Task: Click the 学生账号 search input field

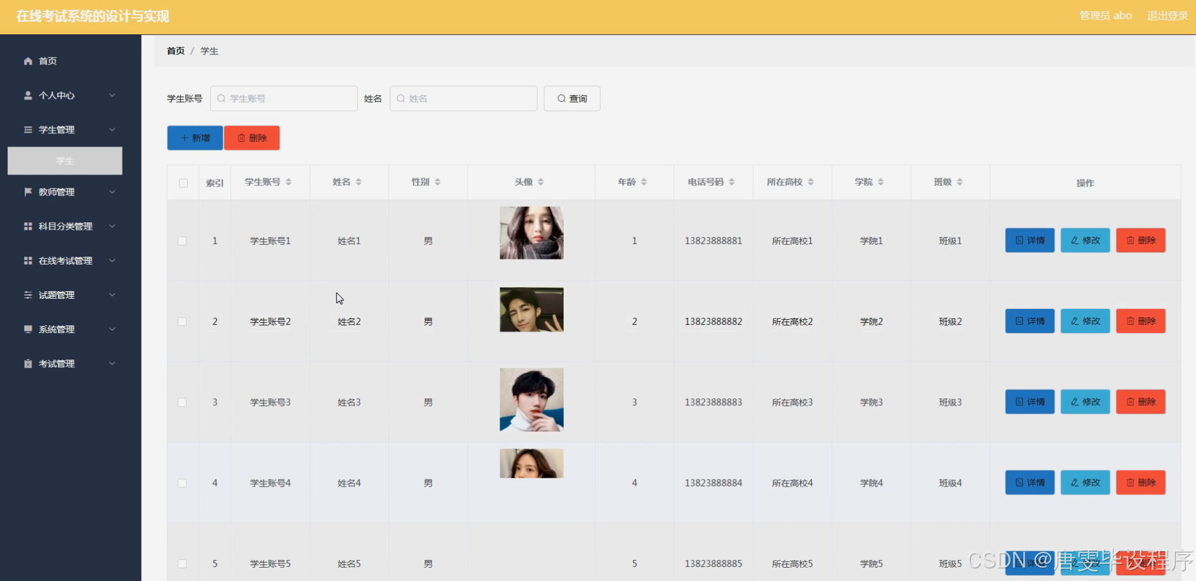Action: tap(284, 98)
